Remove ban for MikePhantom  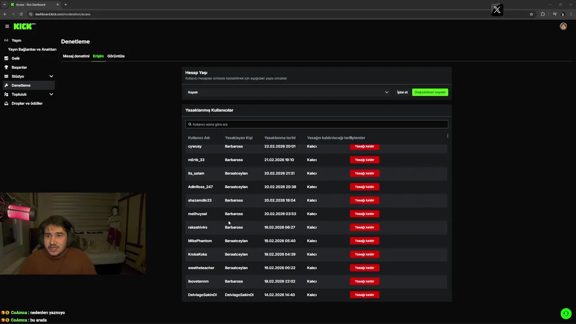coord(364,241)
